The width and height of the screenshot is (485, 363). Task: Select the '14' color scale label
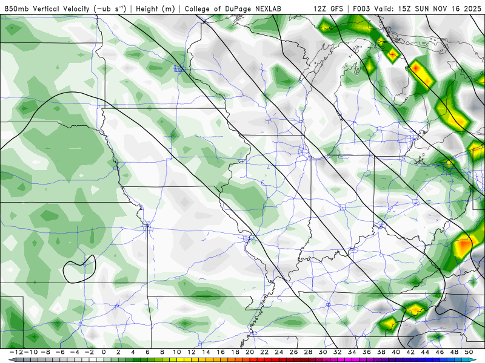tap(206, 352)
